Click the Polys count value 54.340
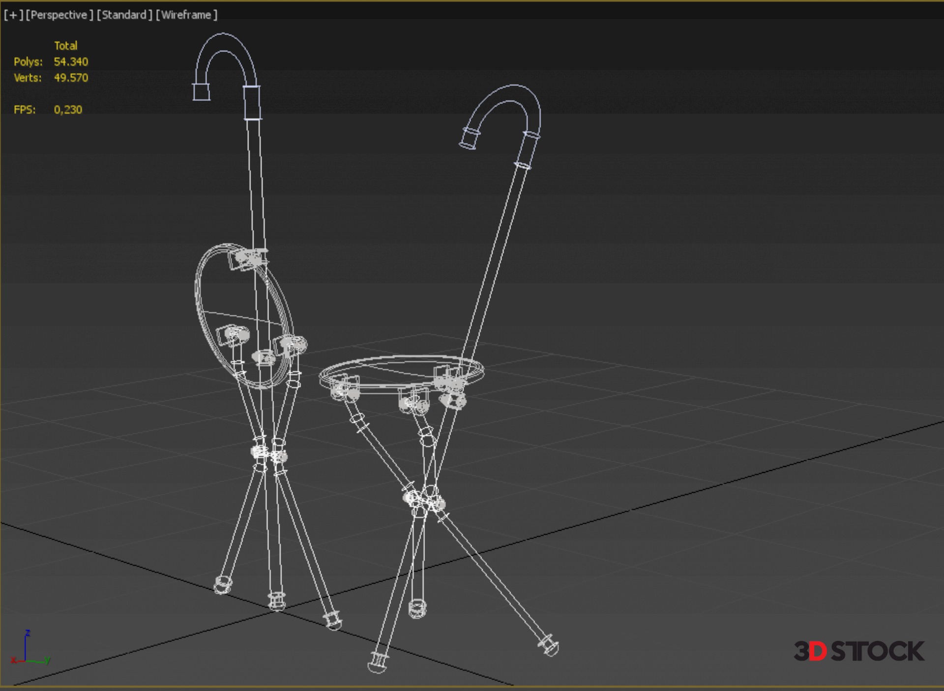The height and width of the screenshot is (691, 944). point(71,62)
